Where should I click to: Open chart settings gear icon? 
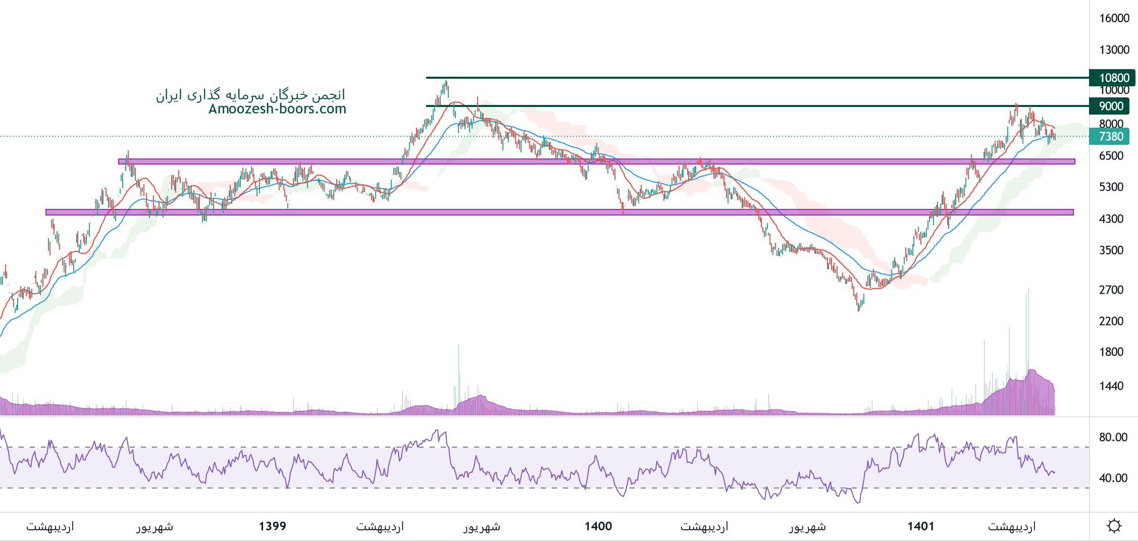(1114, 526)
